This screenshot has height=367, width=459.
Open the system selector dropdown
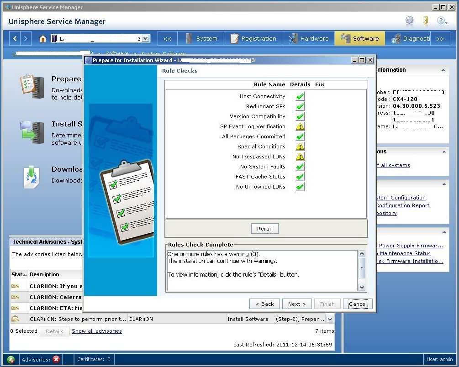click(146, 38)
